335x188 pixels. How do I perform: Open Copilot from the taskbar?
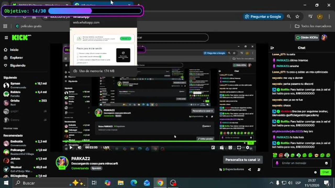coord(107,183)
